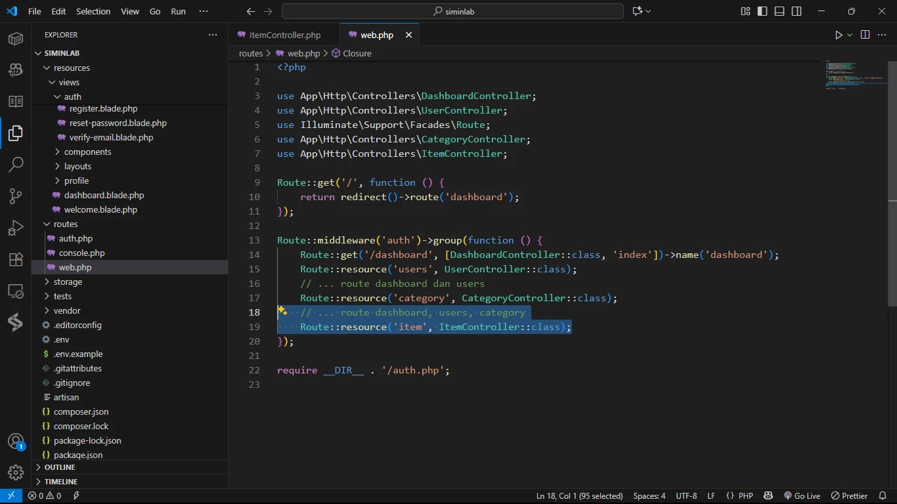Open the Search view in activity bar
Image resolution: width=897 pixels, height=504 pixels.
16,164
